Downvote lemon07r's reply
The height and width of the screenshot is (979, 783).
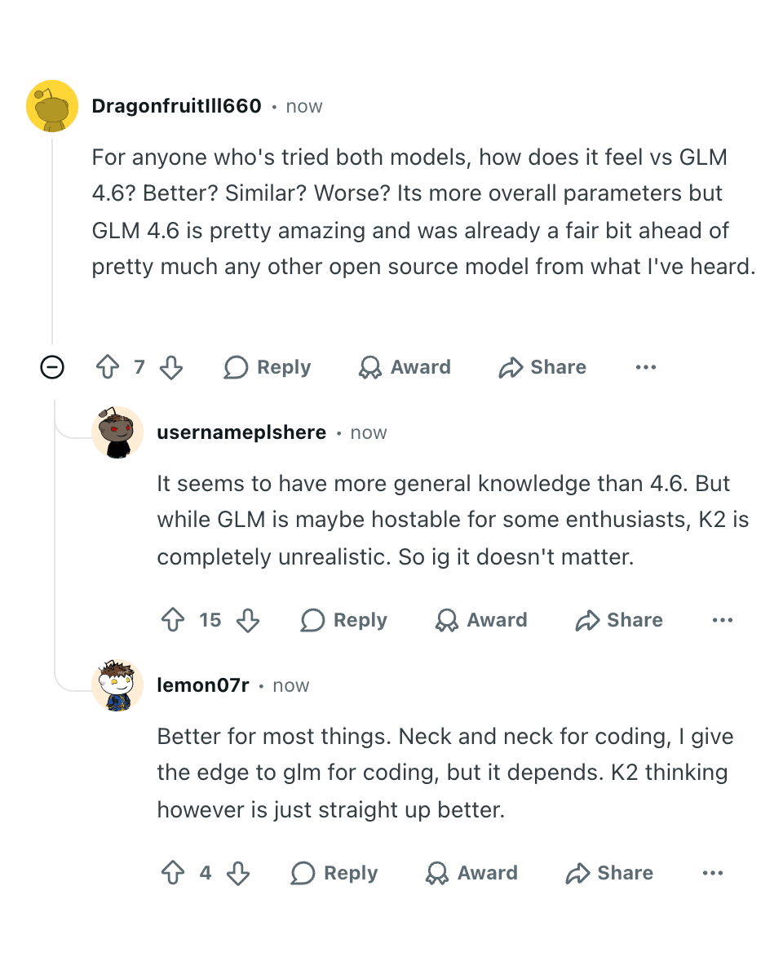[237, 873]
